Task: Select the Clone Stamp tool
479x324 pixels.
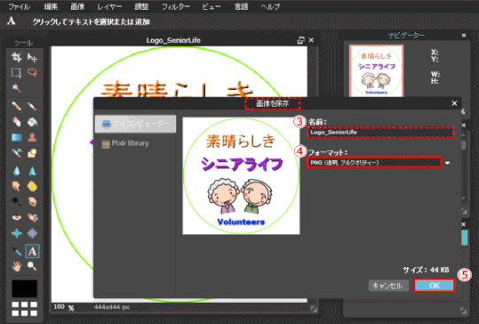Action: point(32,137)
